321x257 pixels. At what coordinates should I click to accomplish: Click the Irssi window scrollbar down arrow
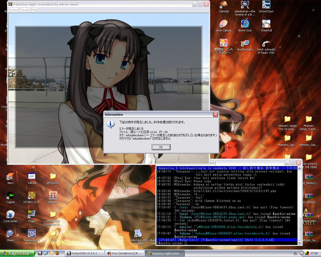[x=299, y=243]
